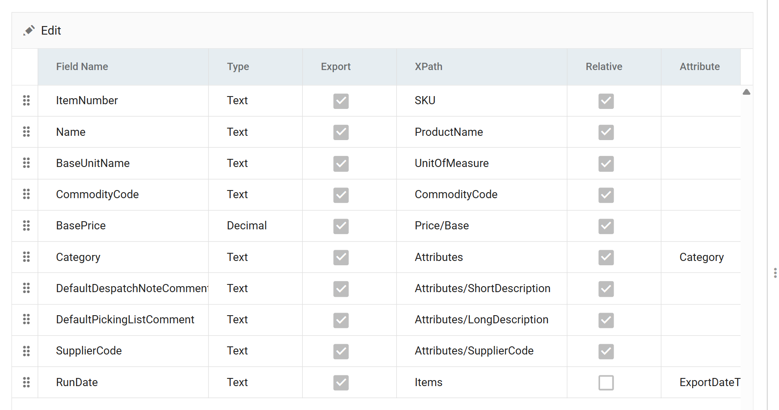Viewport: 779px width, 410px height.
Task: Click the DefaultDespatchNoteComment row drag handle
Action: tap(26, 288)
